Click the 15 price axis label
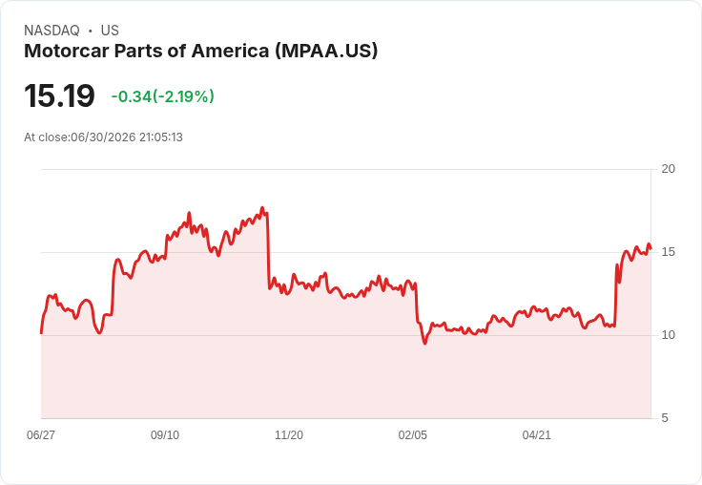The width and height of the screenshot is (702, 485). [x=669, y=252]
